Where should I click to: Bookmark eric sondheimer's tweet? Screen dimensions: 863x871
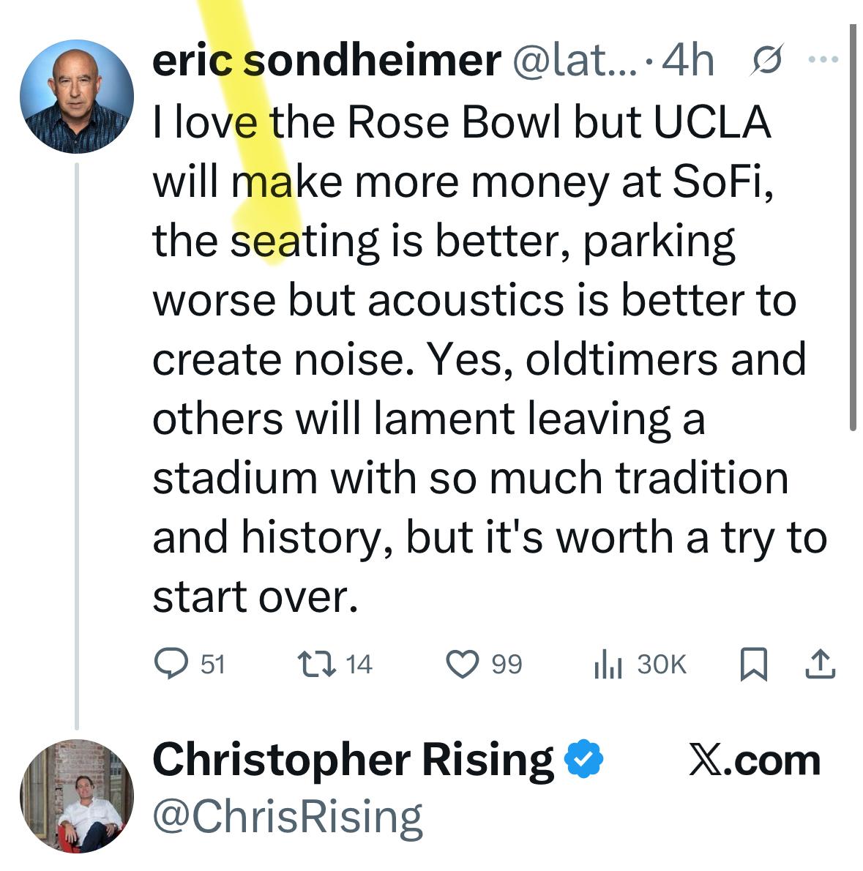[x=754, y=664]
